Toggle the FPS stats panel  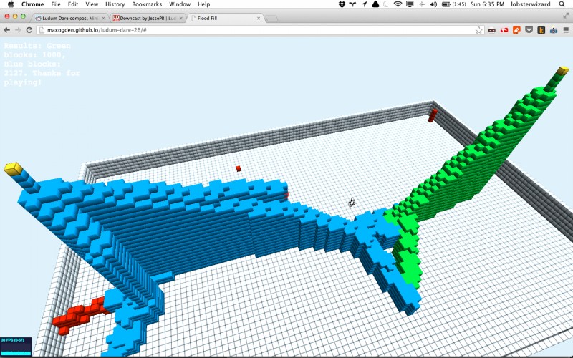pos(16,347)
